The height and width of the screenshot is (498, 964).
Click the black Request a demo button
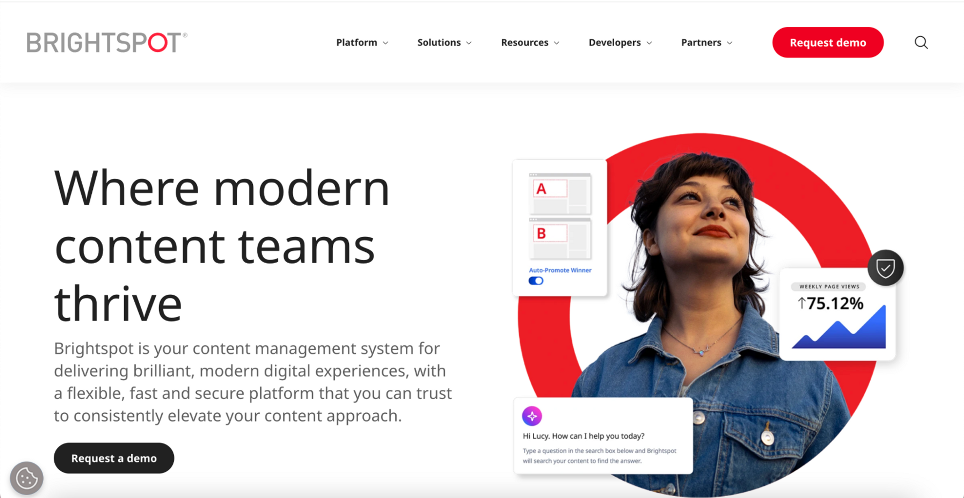tap(114, 458)
